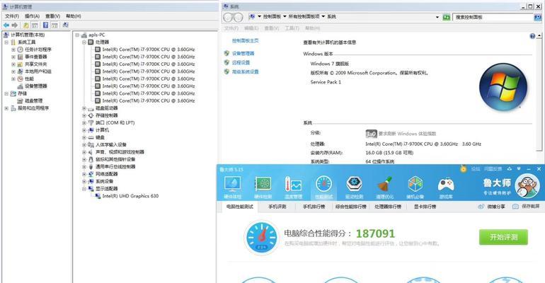Image resolution: width=545 pixels, height=283 pixels.
Task: Click the 鲁大师 mascot avatar
Action: point(527,186)
